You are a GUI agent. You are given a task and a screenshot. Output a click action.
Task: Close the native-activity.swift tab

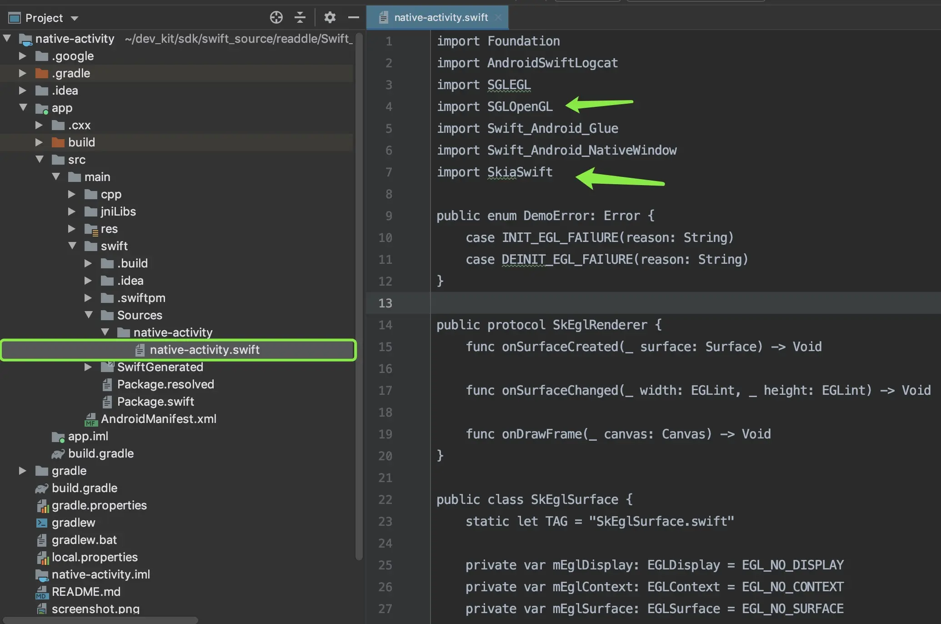[498, 17]
